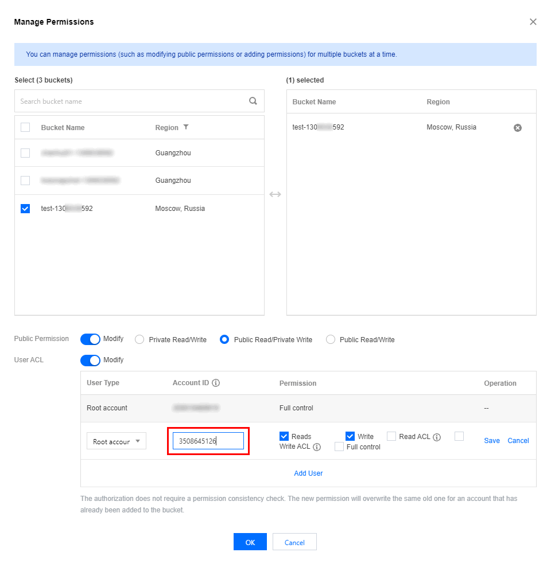551x564 pixels.
Task: Enable the Full control checkbox
Action: point(339,446)
